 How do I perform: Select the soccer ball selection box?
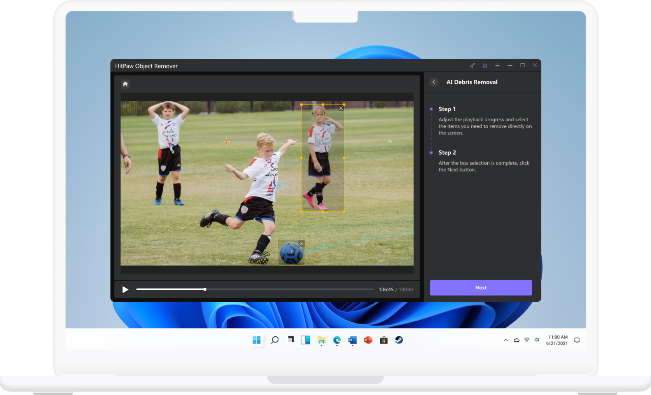point(291,253)
